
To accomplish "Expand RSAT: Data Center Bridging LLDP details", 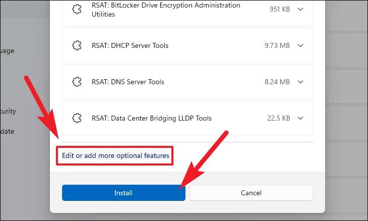I will coord(300,118).
